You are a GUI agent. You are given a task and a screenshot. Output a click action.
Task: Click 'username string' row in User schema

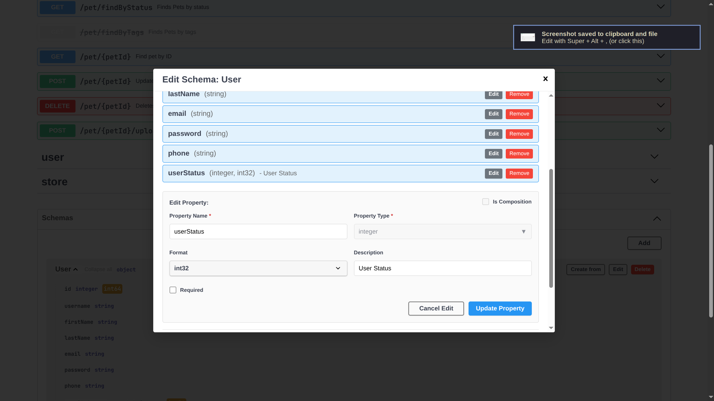89,306
